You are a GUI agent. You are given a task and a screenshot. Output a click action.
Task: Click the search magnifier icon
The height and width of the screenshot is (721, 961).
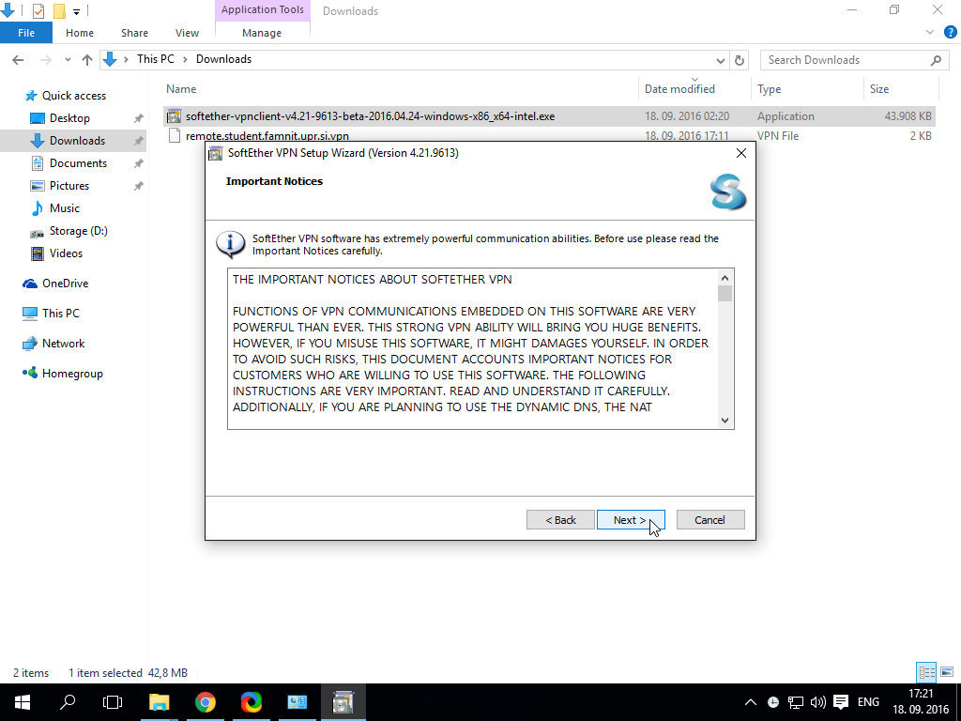(x=936, y=60)
